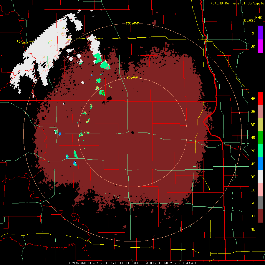This screenshot has height=265, width=265.
Task: Click the UK legend label
Action: click(x=253, y=46)
